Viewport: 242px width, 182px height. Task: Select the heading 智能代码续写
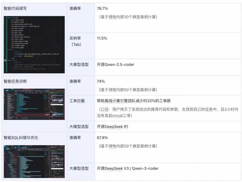(x=15, y=9)
